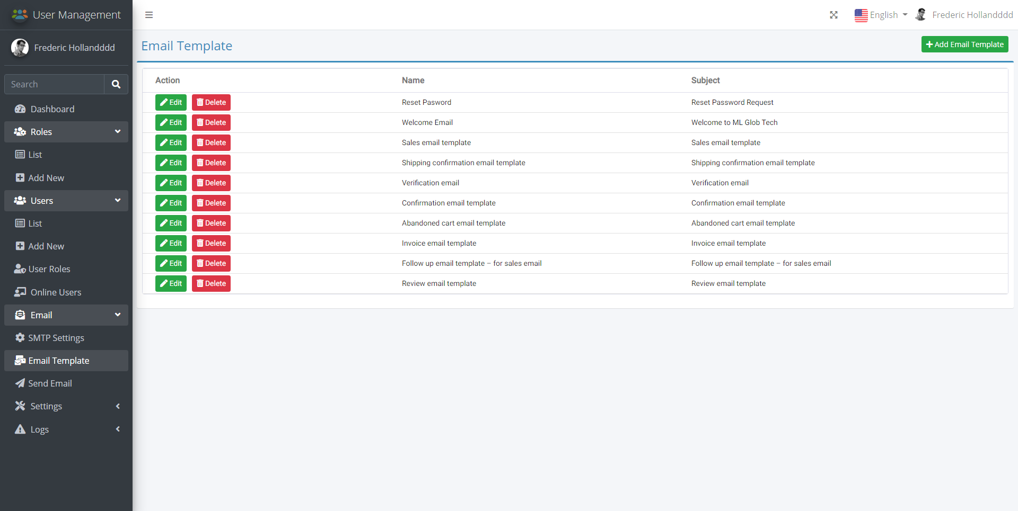Click the sidebar Frederic Hollandddd avatar
Screen dimensions: 1018x511
point(20,48)
